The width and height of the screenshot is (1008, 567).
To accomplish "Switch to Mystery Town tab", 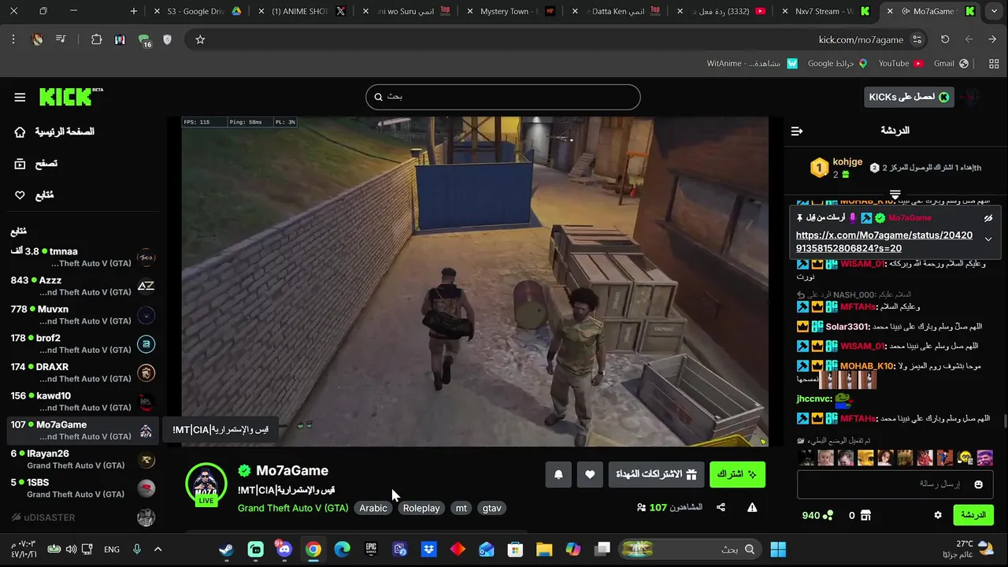I will coord(510,11).
